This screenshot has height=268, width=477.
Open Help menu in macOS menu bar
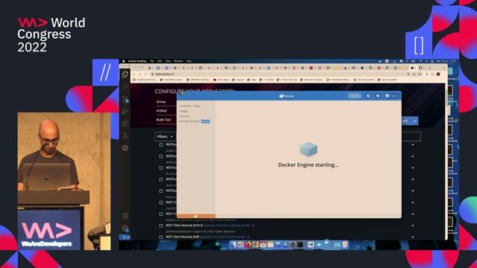(189, 61)
